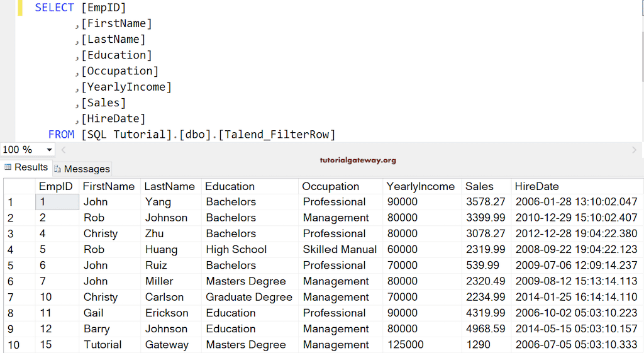The height and width of the screenshot is (353, 644).
Task: Switch to the Messages tab
Action: pyautogui.click(x=82, y=169)
